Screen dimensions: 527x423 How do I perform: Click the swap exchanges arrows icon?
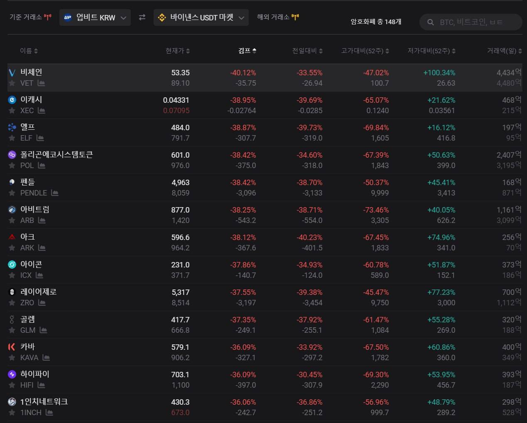[142, 17]
